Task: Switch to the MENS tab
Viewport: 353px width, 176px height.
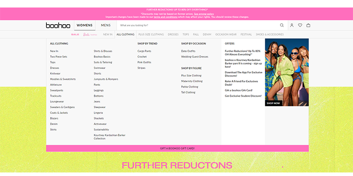Action: coord(105,26)
